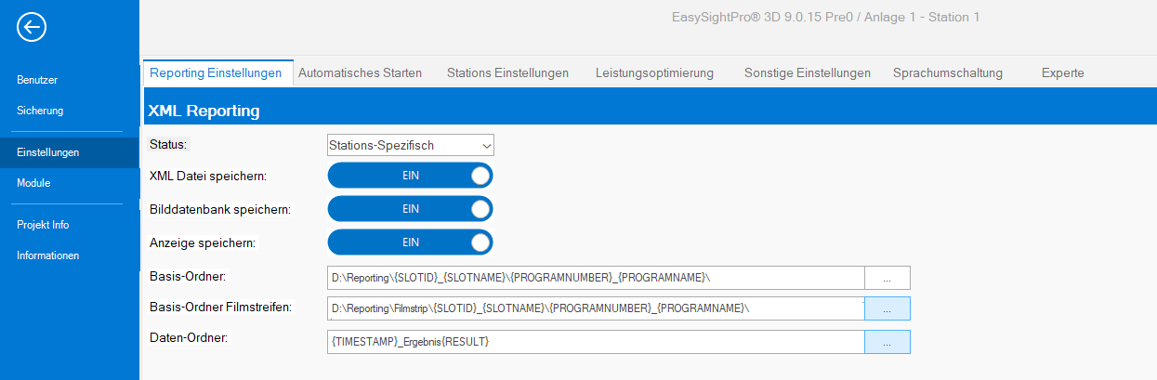Open the Stations Einstellungen tab
This screenshot has width=1157, height=380.
pos(507,72)
